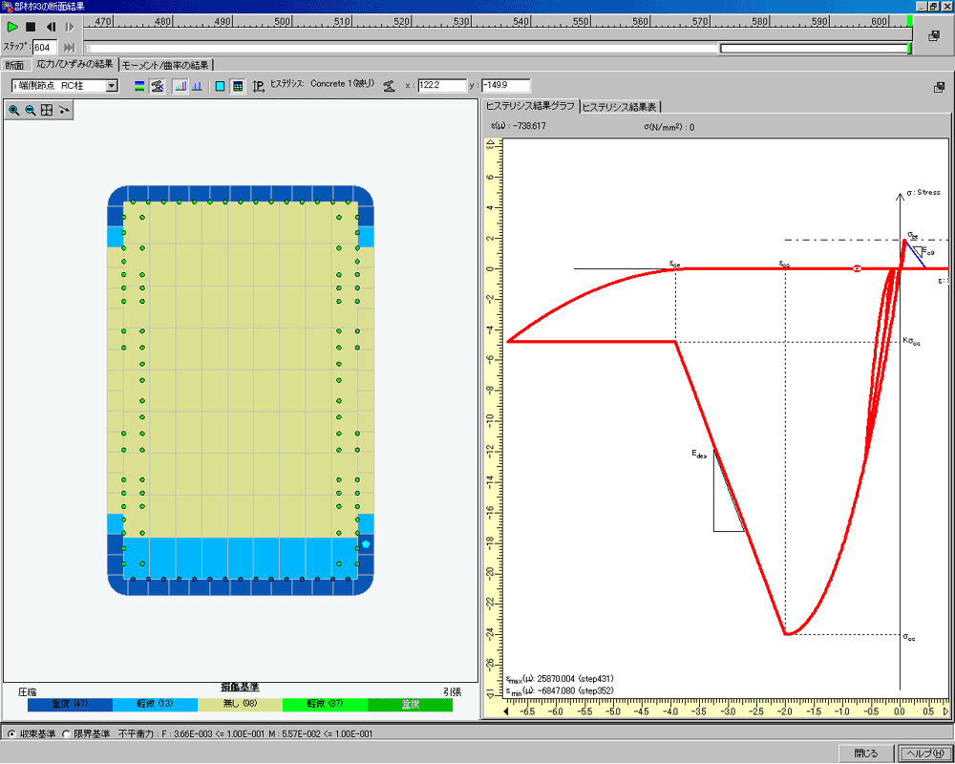Viewport: 955px width, 764px height.
Task: Click the zoom in magnifier icon
Action: (x=13, y=110)
